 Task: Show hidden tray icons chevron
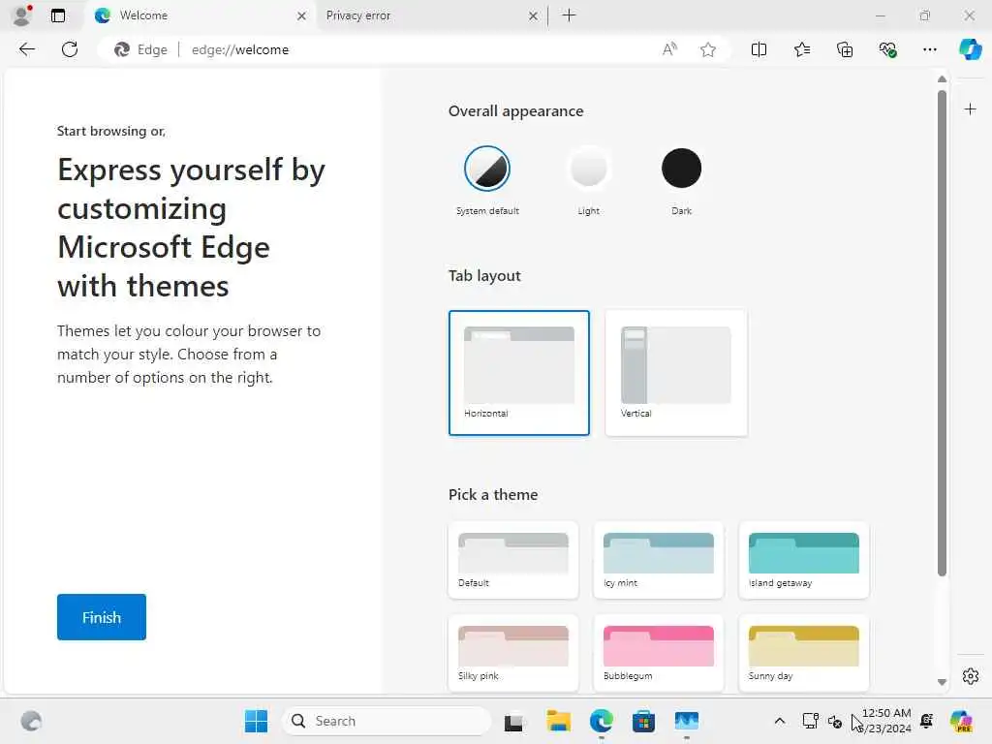point(780,721)
